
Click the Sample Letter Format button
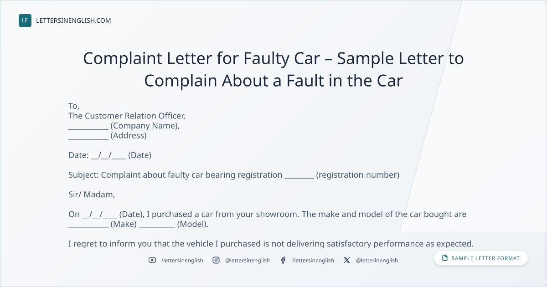[481, 258]
